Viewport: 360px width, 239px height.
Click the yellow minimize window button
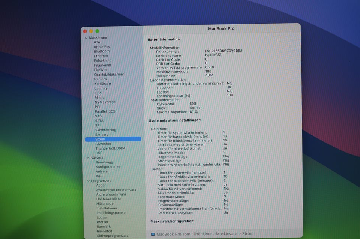91,31
